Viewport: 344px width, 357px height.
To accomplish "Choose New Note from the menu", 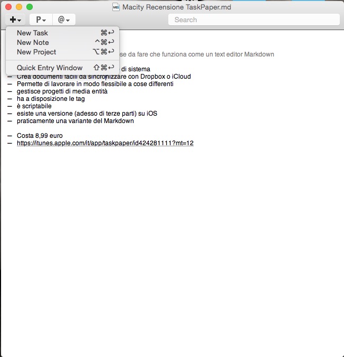I will (x=62, y=42).
